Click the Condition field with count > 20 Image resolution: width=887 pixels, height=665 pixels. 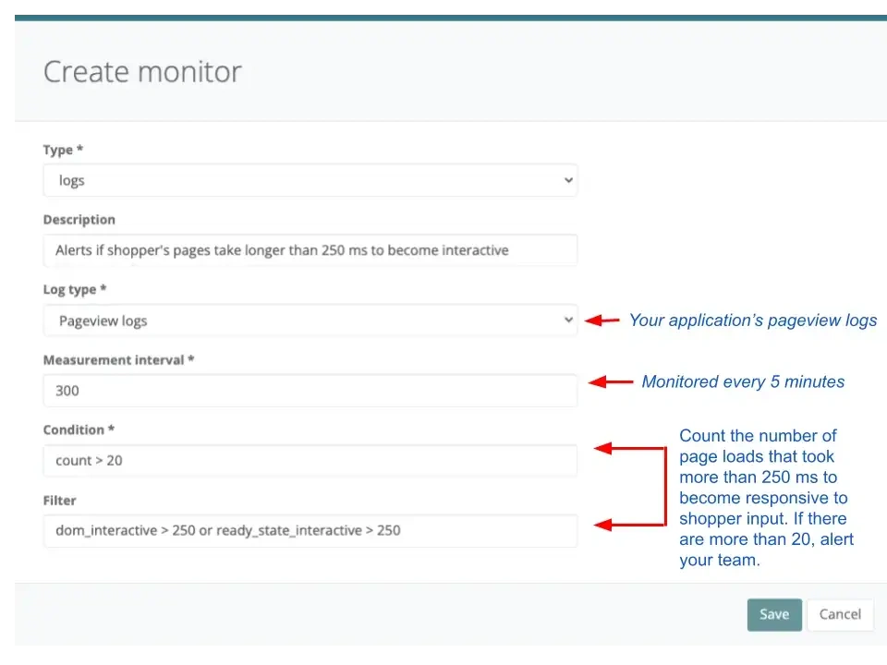pyautogui.click(x=310, y=461)
